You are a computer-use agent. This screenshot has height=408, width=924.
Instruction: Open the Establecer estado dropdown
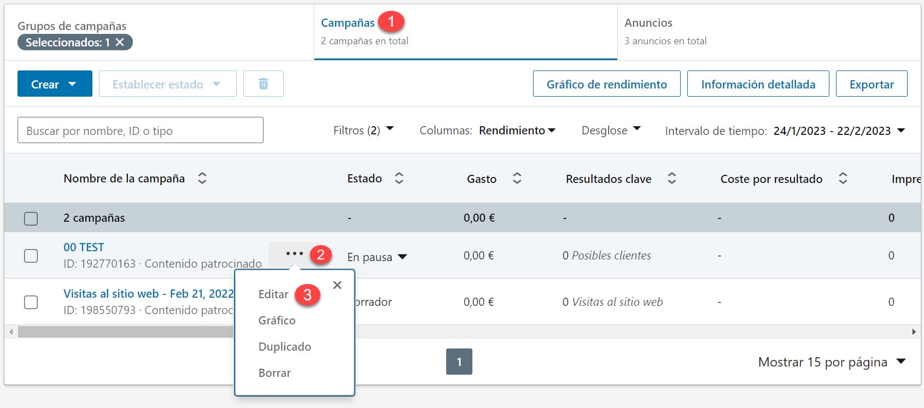167,84
